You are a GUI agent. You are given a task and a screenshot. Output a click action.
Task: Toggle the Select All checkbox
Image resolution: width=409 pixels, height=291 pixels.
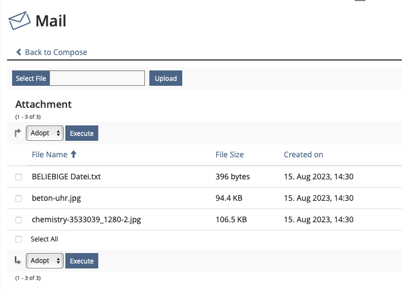coord(19,239)
